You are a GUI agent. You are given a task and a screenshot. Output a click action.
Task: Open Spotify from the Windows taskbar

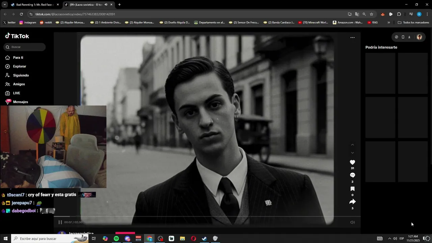coord(116,239)
